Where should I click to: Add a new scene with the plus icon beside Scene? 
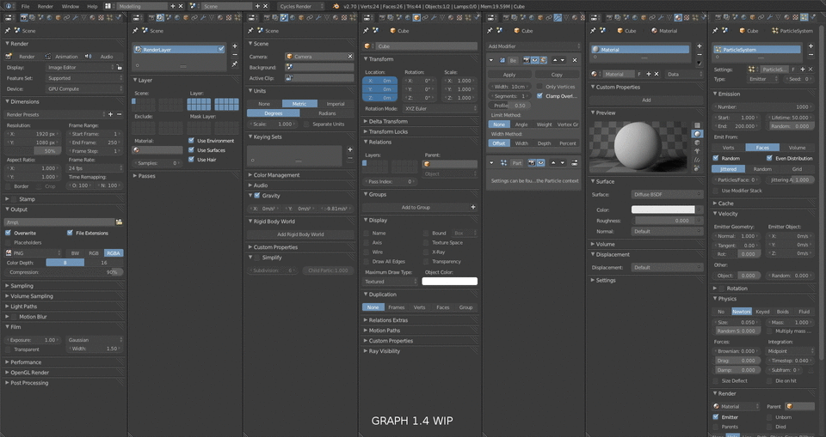257,6
